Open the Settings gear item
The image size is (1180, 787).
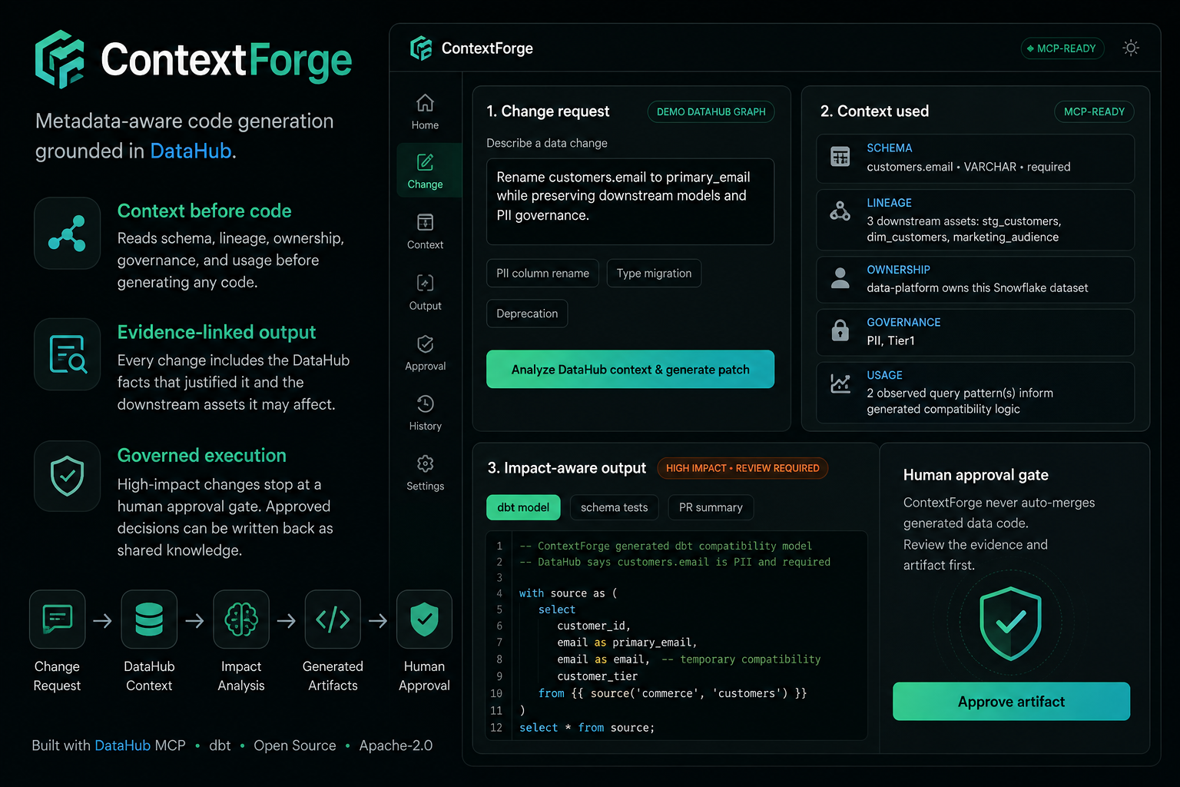click(x=425, y=473)
